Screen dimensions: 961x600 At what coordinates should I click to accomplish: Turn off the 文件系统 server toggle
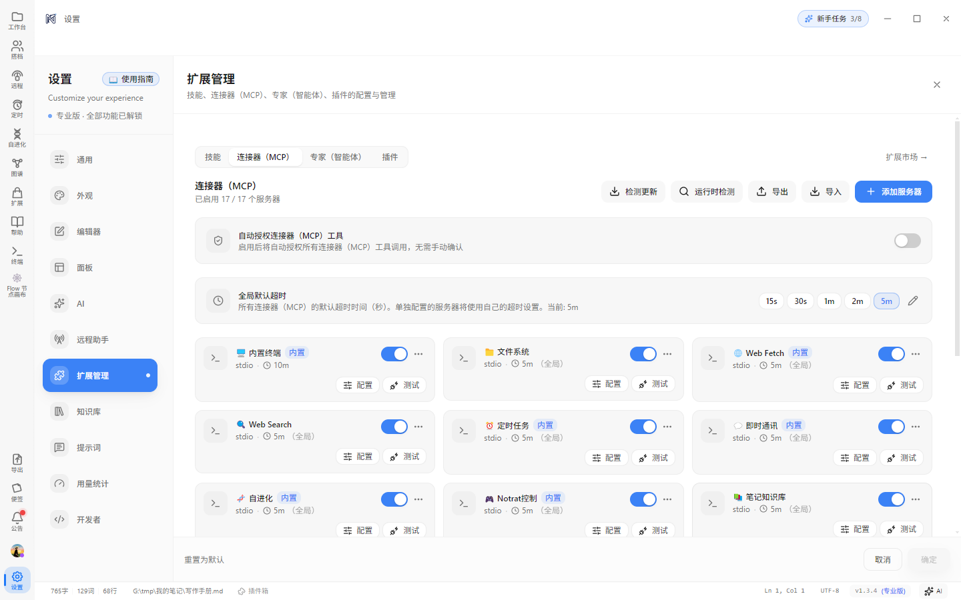[x=643, y=354]
